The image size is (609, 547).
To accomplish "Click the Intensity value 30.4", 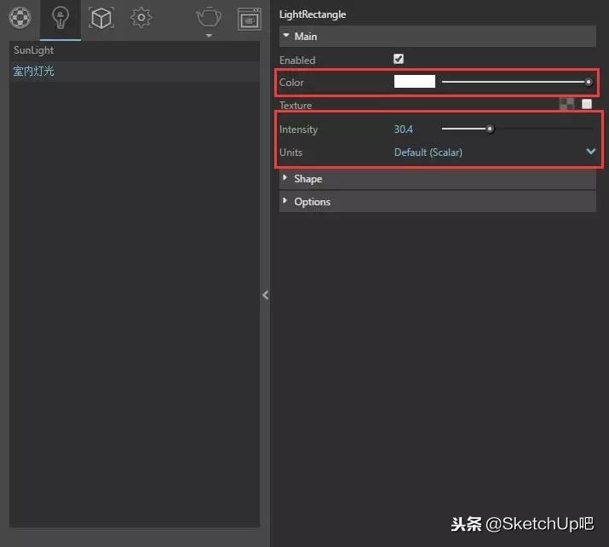I will point(404,130).
